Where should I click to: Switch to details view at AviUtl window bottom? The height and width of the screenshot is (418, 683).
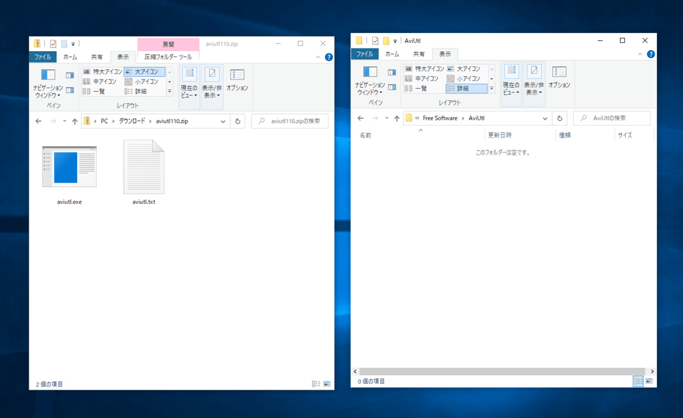coord(638,381)
